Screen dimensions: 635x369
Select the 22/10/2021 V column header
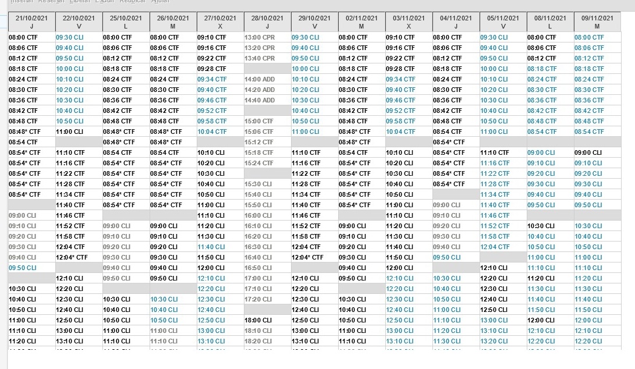(79, 22)
